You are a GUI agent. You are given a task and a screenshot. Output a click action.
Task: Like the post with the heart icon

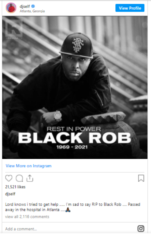[x=9, y=178]
